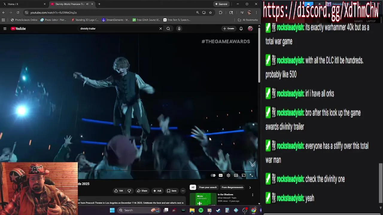
Task: Open the 'Photo Editor : Pixlr' bookmark
Action: (x=54, y=20)
